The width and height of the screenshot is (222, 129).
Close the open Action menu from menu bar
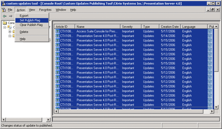tap(21, 10)
